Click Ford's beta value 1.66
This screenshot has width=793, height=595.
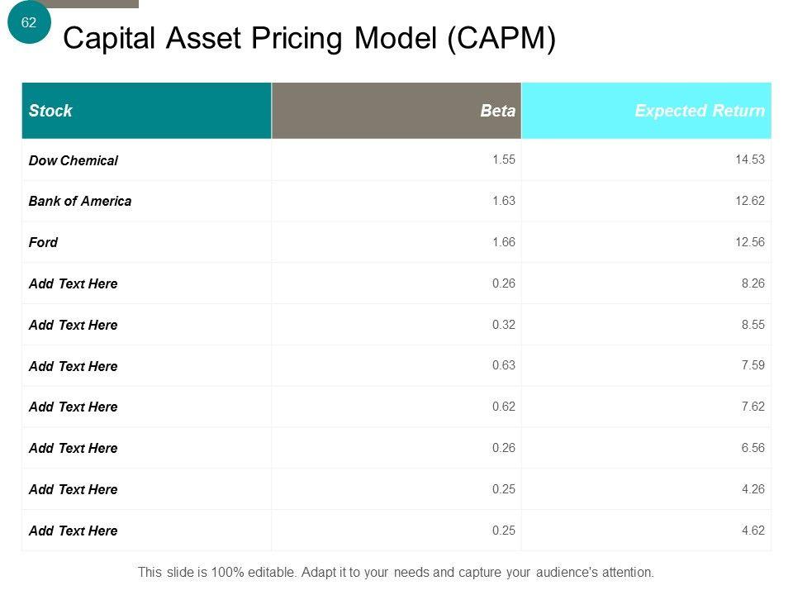[x=504, y=242]
